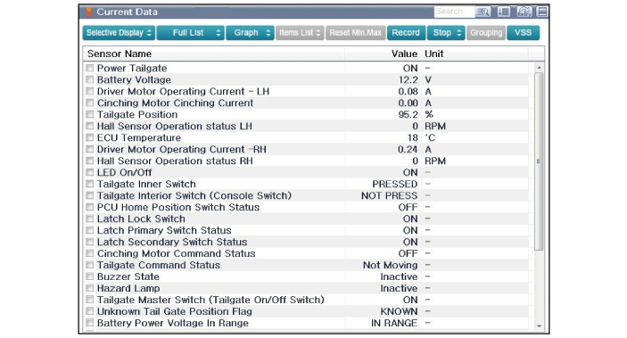
Task: Click the VSS button
Action: [x=523, y=33]
